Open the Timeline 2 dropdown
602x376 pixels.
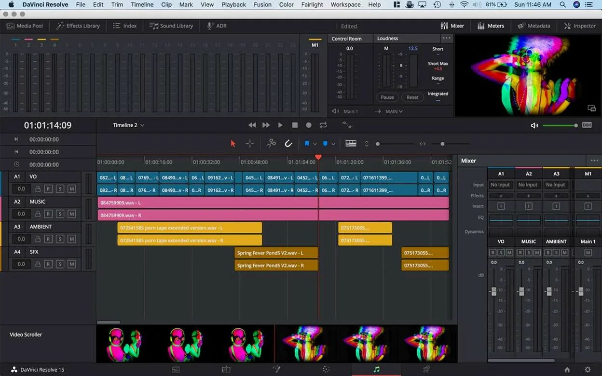click(128, 125)
